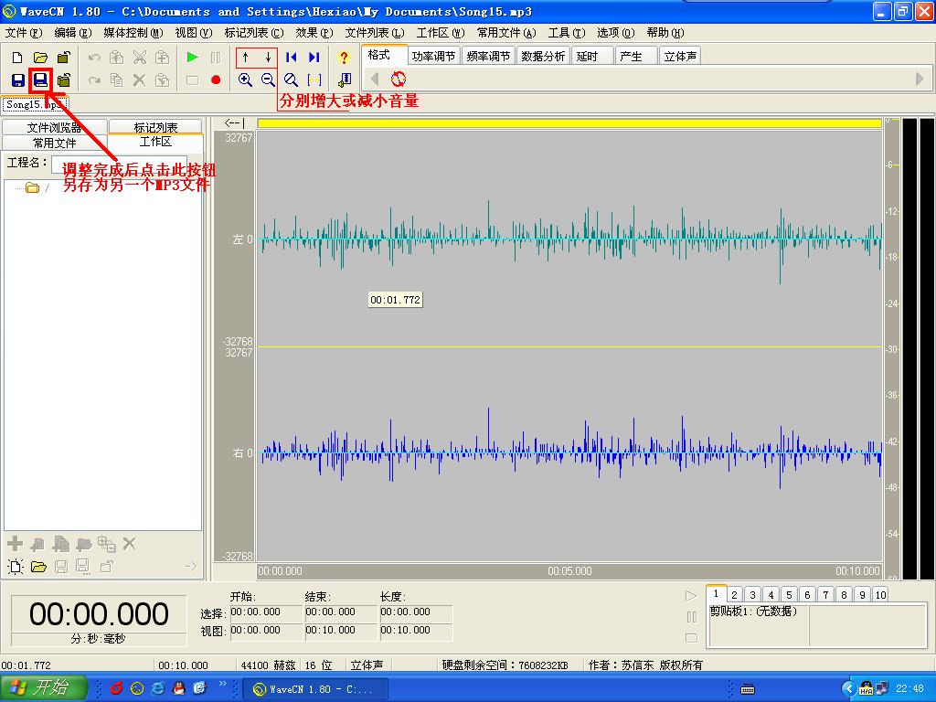Delete the selection with the main toolbar X icon

[139, 80]
